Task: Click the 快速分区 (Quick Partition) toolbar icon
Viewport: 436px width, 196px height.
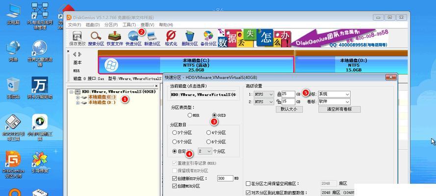Action: click(133, 38)
